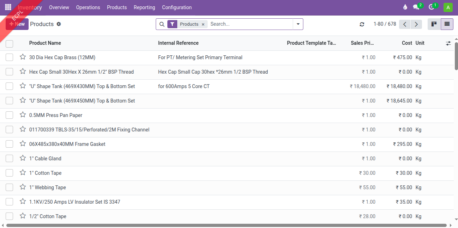
Task: Open the activities clock icon
Action: click(432, 7)
